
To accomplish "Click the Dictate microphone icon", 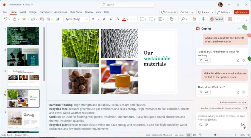I will tap(203, 19).
